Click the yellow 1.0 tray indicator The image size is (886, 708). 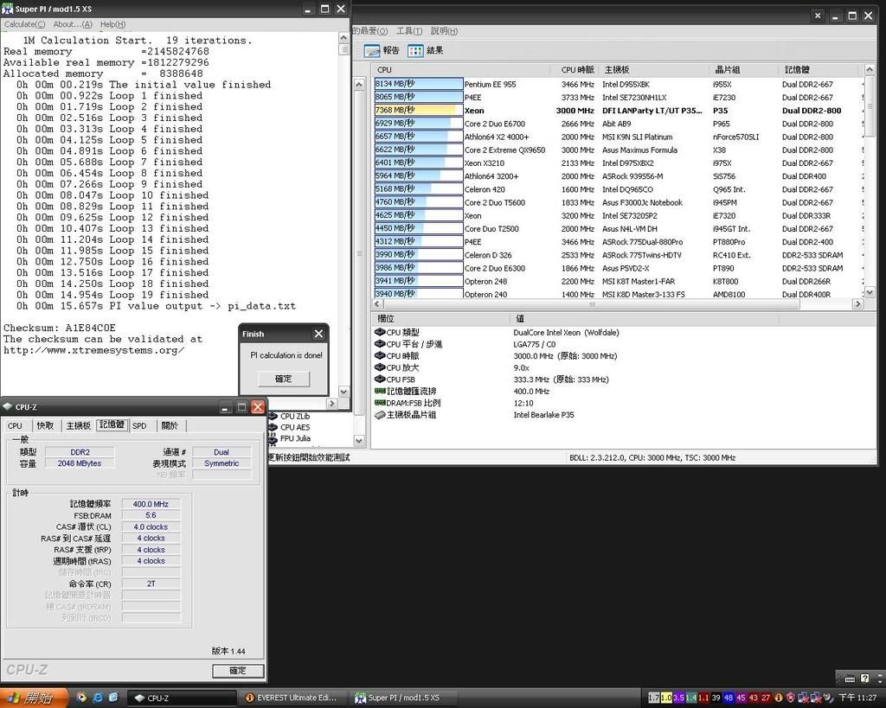click(666, 698)
